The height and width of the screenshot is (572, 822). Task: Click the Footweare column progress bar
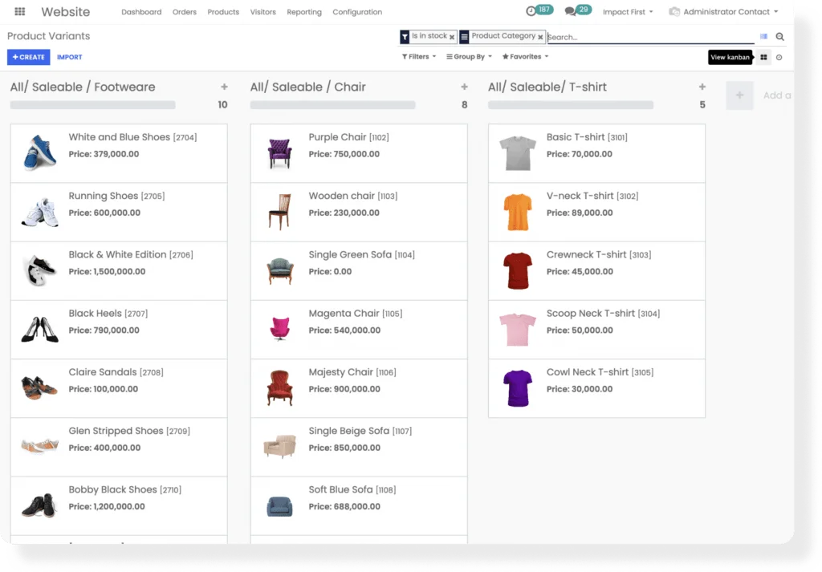(x=93, y=105)
